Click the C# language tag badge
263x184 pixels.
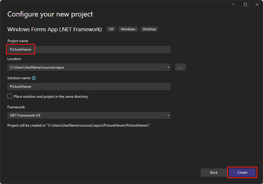pyautogui.click(x=111, y=29)
